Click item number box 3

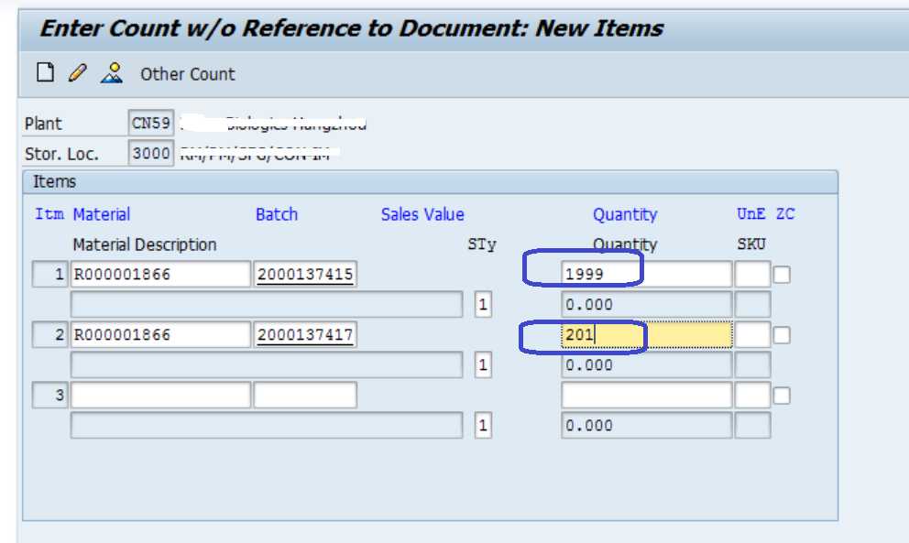[x=49, y=396]
